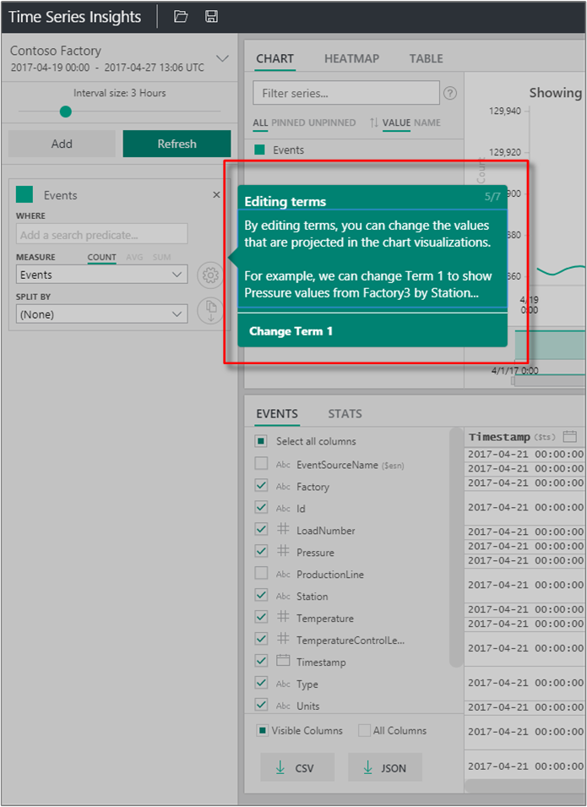Select the EVENTS tab
Screen dimensions: 587x807
(277, 414)
